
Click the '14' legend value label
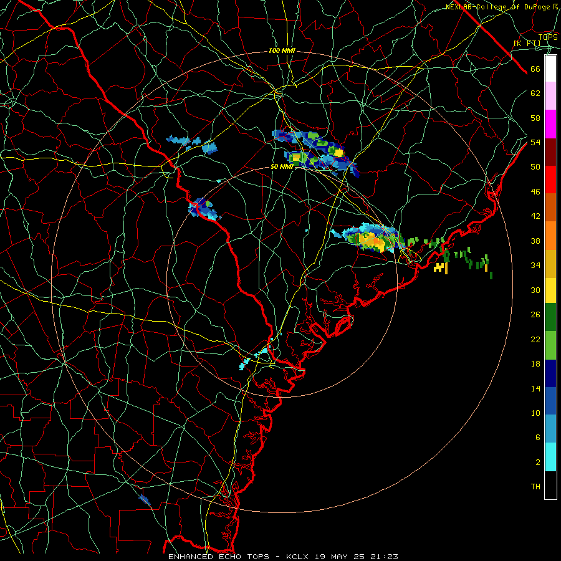point(535,388)
